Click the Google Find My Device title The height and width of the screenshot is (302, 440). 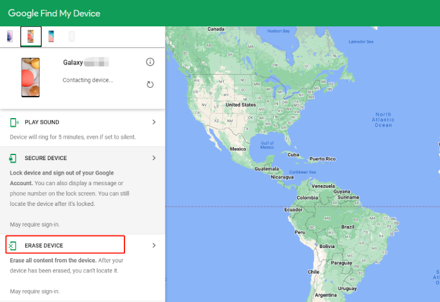tap(54, 13)
